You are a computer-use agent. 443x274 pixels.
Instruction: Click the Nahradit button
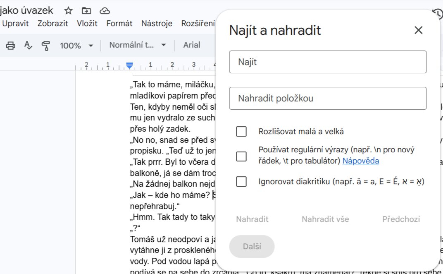[x=252, y=219]
